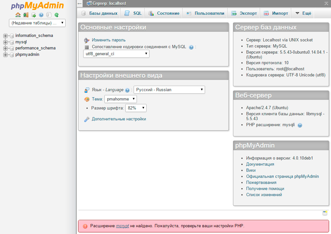
Task: Click the mcrypt link in error message
Action: click(122, 226)
